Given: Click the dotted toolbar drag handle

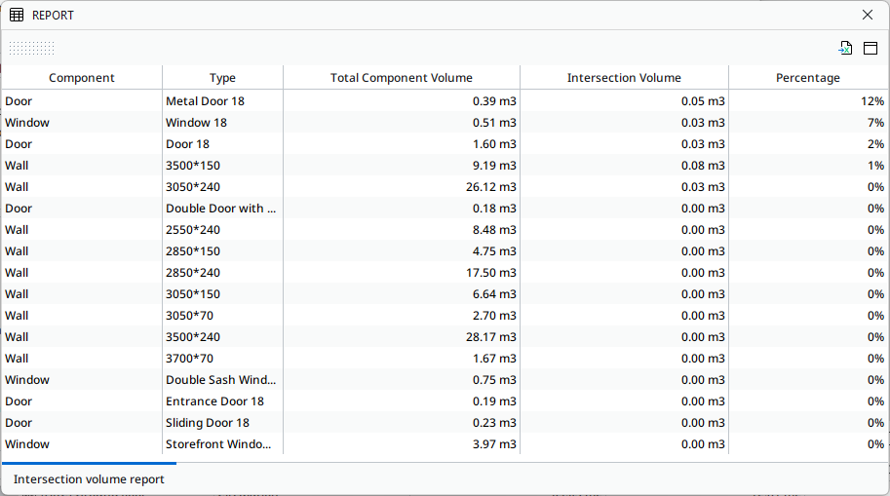Looking at the screenshot, I should tap(32, 48).
